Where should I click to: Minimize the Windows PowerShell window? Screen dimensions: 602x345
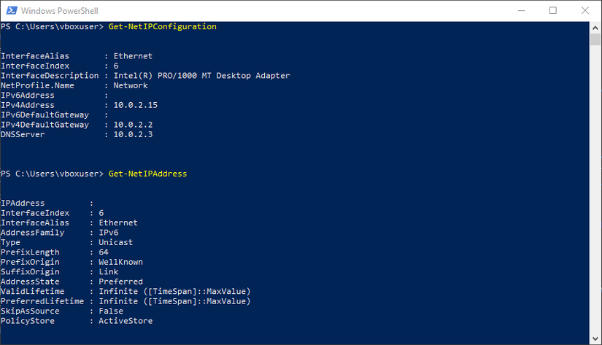tap(521, 10)
